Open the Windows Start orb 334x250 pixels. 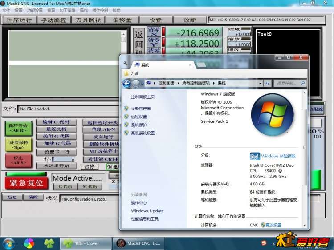point(8,243)
